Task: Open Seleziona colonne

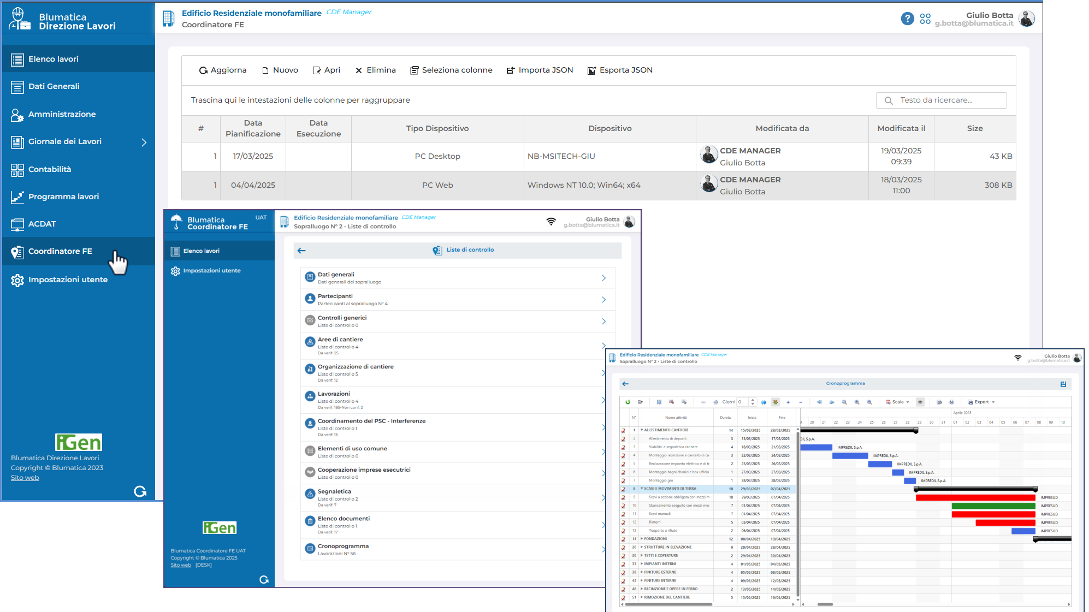Action: tap(452, 70)
